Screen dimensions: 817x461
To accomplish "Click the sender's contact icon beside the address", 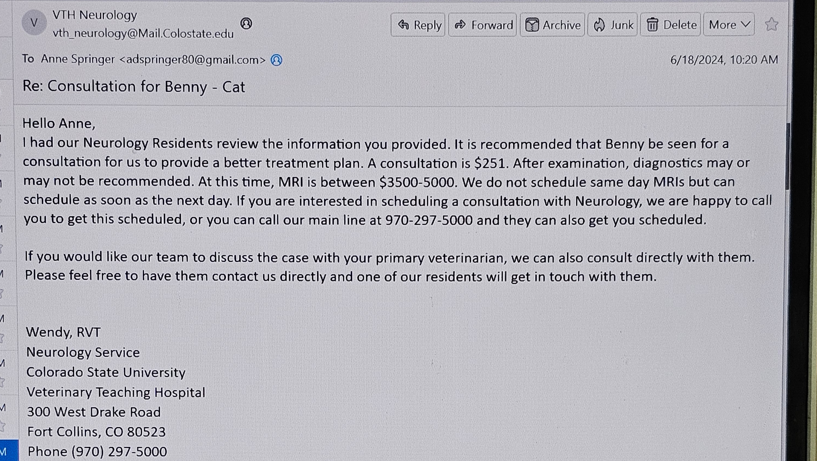I will point(246,23).
